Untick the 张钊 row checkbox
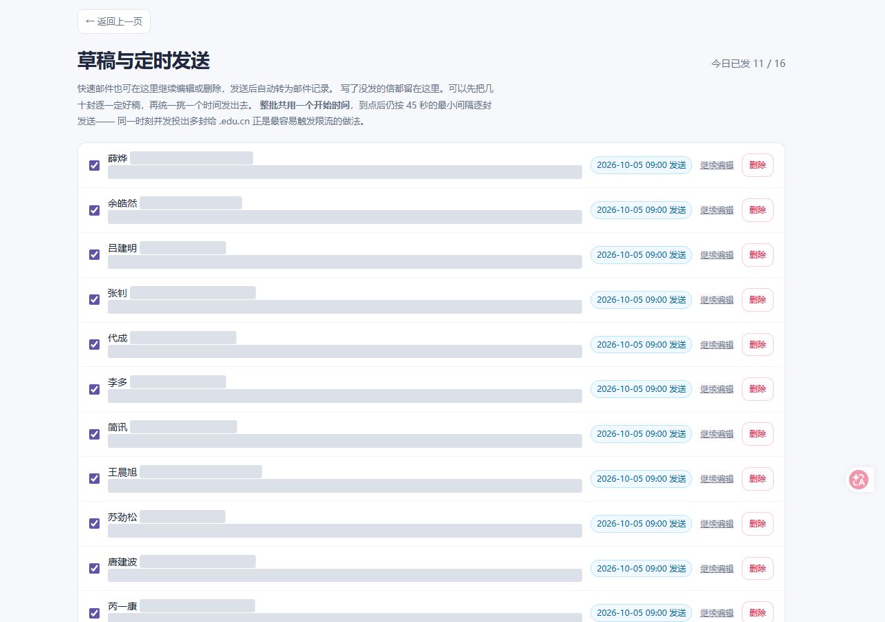Image resolution: width=885 pixels, height=622 pixels. pos(95,300)
